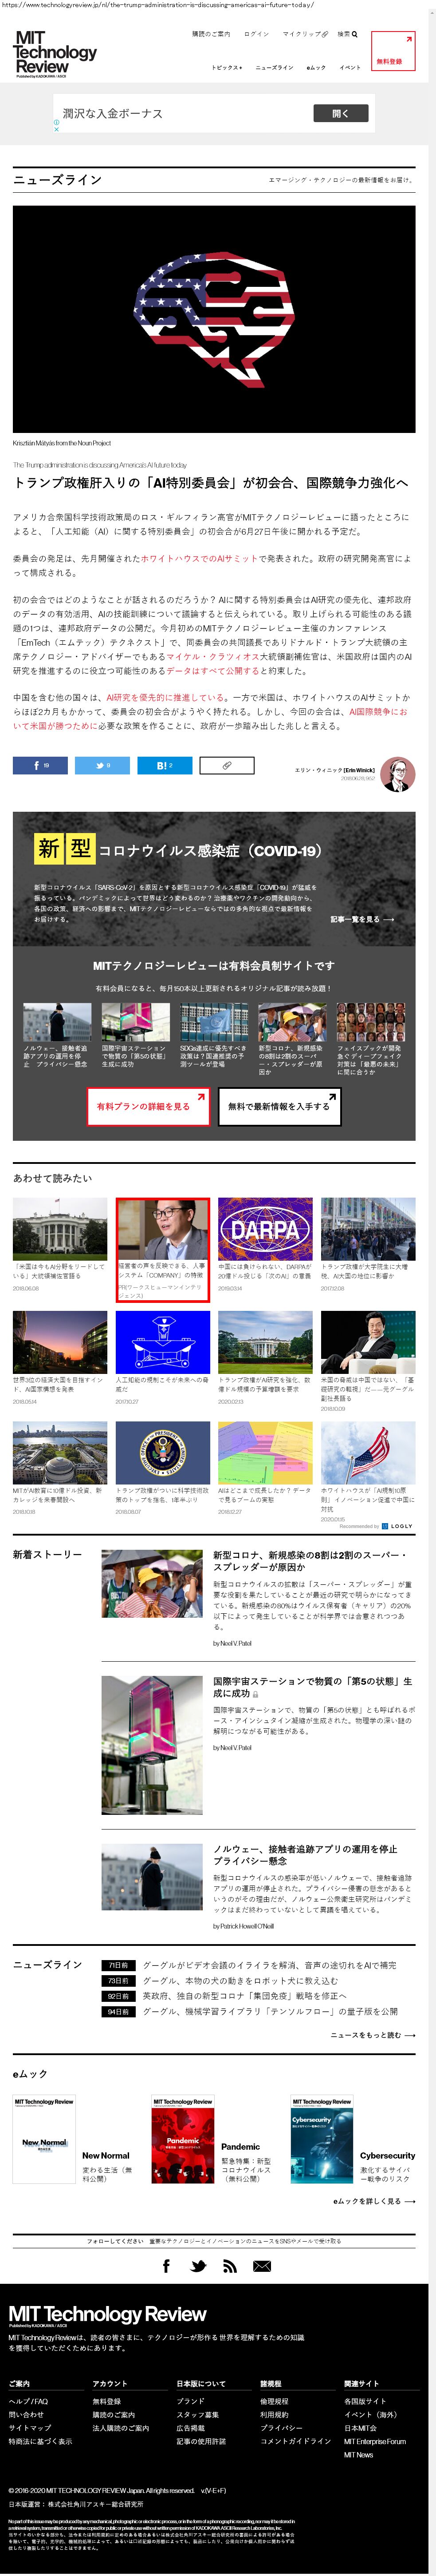Image resolution: width=436 pixels, height=2576 pixels.
Task: Open the ホワイトハウスでのAIサミット link
Action: click(199, 559)
